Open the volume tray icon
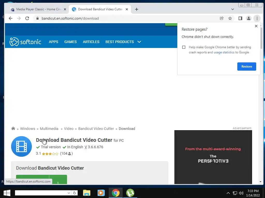This screenshot has height=198, width=265. [x=241, y=193]
